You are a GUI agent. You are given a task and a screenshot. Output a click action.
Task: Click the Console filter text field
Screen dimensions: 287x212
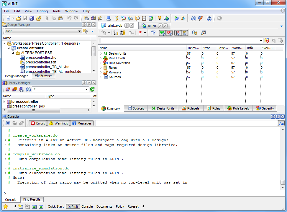tap(186, 123)
